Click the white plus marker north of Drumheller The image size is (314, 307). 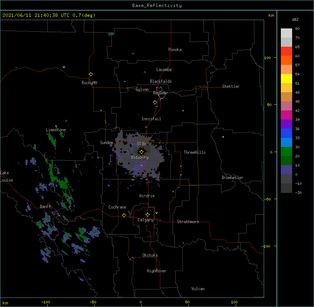[223, 137]
